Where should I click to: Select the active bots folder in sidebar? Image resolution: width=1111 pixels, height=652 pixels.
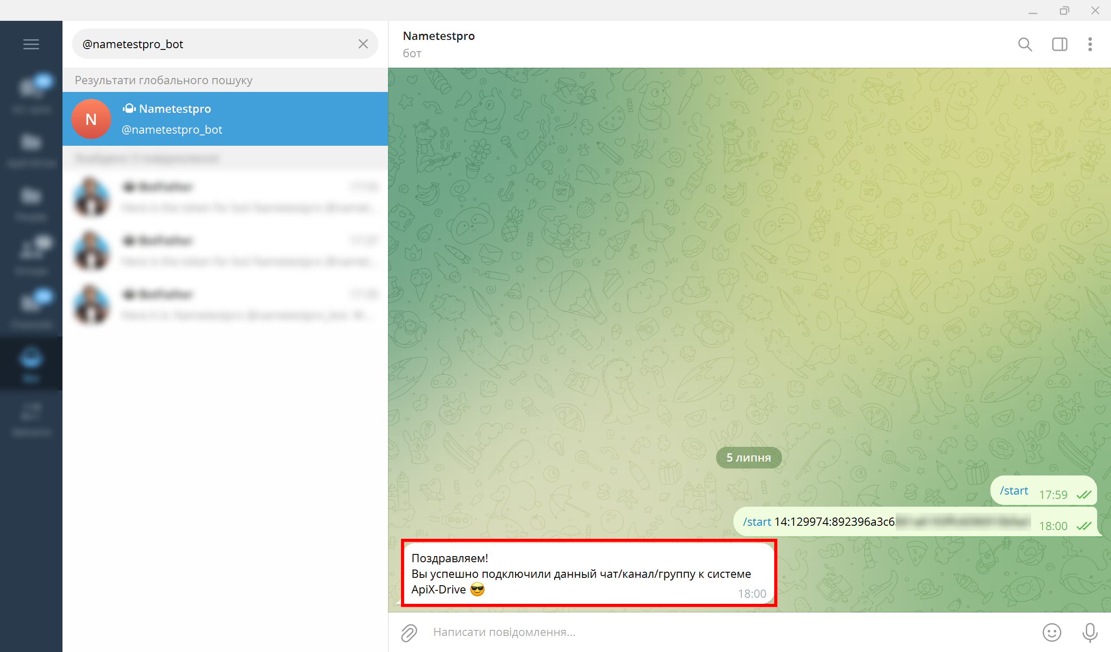[31, 364]
